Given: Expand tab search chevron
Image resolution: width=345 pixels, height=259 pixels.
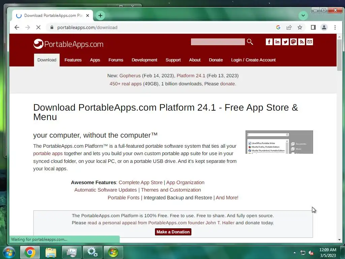Looking at the screenshot, I should click(303, 16).
